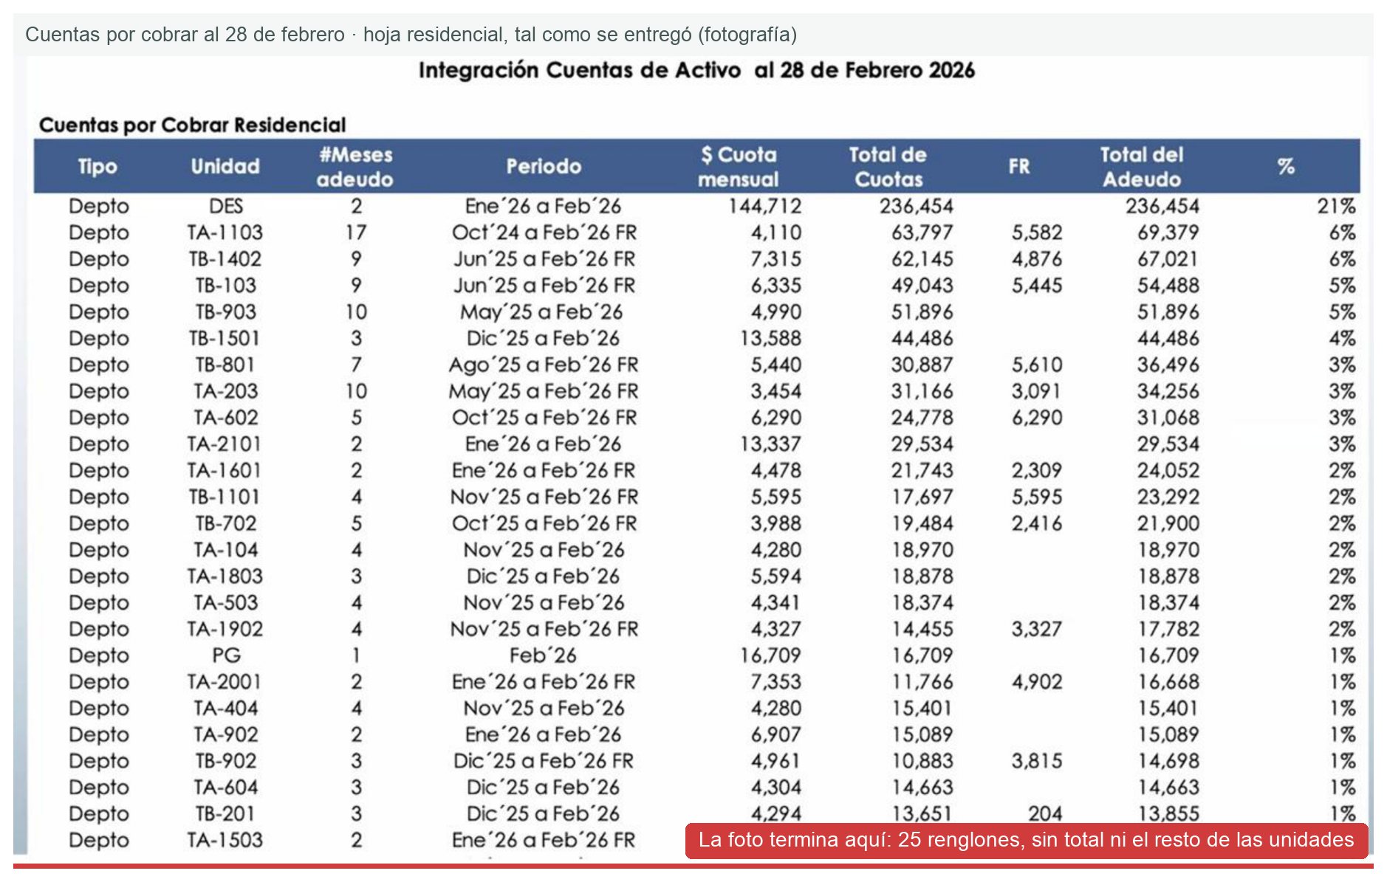Select unit cell TB-801
This screenshot has height=882, width=1387.
pyautogui.click(x=225, y=365)
